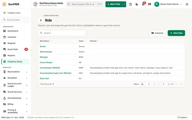Click the Reports sidebar icon
The width and height of the screenshot is (192, 120).
[x=5, y=55]
